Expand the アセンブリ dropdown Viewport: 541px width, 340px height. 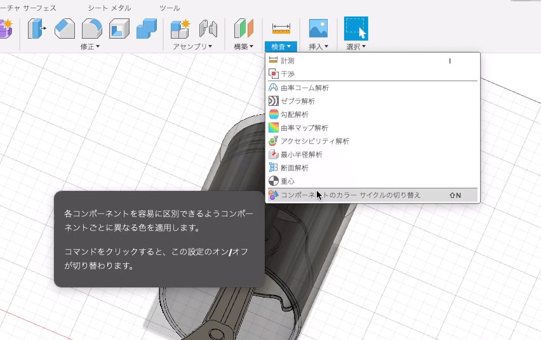[x=192, y=46]
